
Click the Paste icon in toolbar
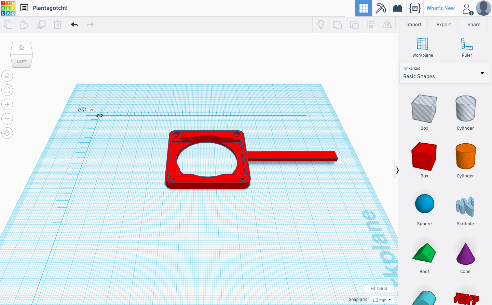(24, 25)
